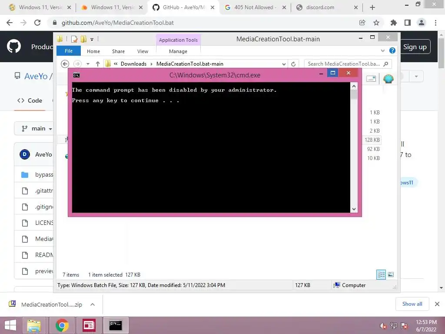This screenshot has width=445, height=334.
Task: Open Explorer address history dropdown
Action: [284, 64]
